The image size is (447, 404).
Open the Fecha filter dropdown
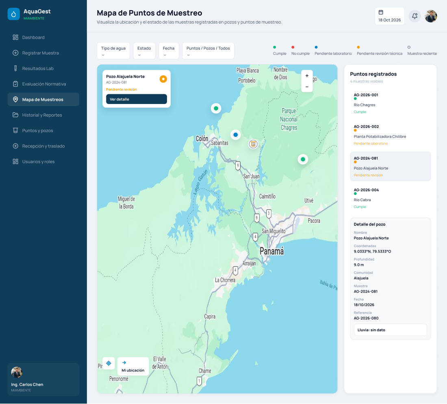pos(169,51)
